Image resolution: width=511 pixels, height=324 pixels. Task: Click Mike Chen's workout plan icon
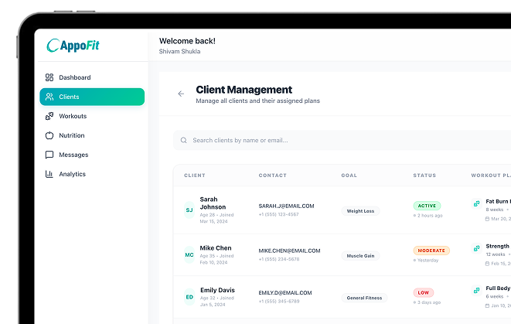coord(476,249)
